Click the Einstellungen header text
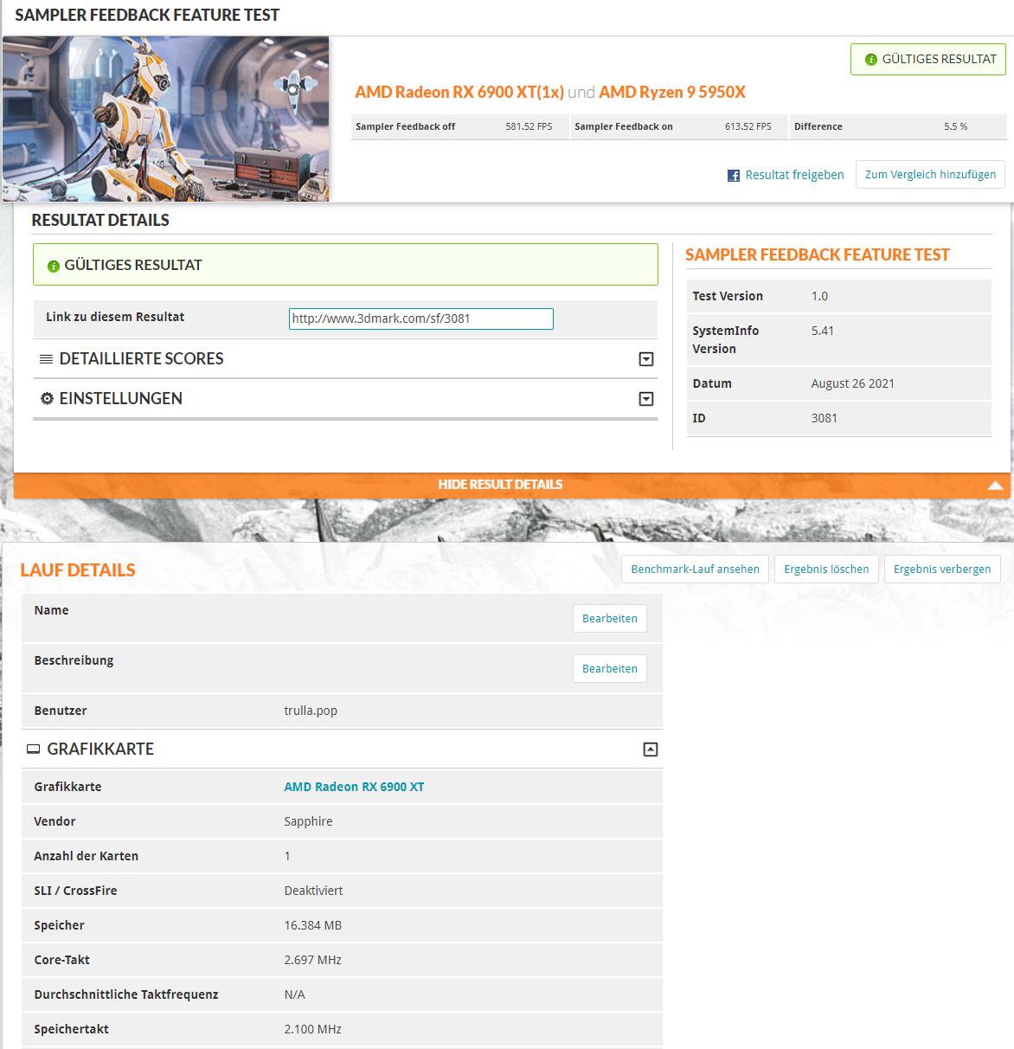 [x=120, y=398]
